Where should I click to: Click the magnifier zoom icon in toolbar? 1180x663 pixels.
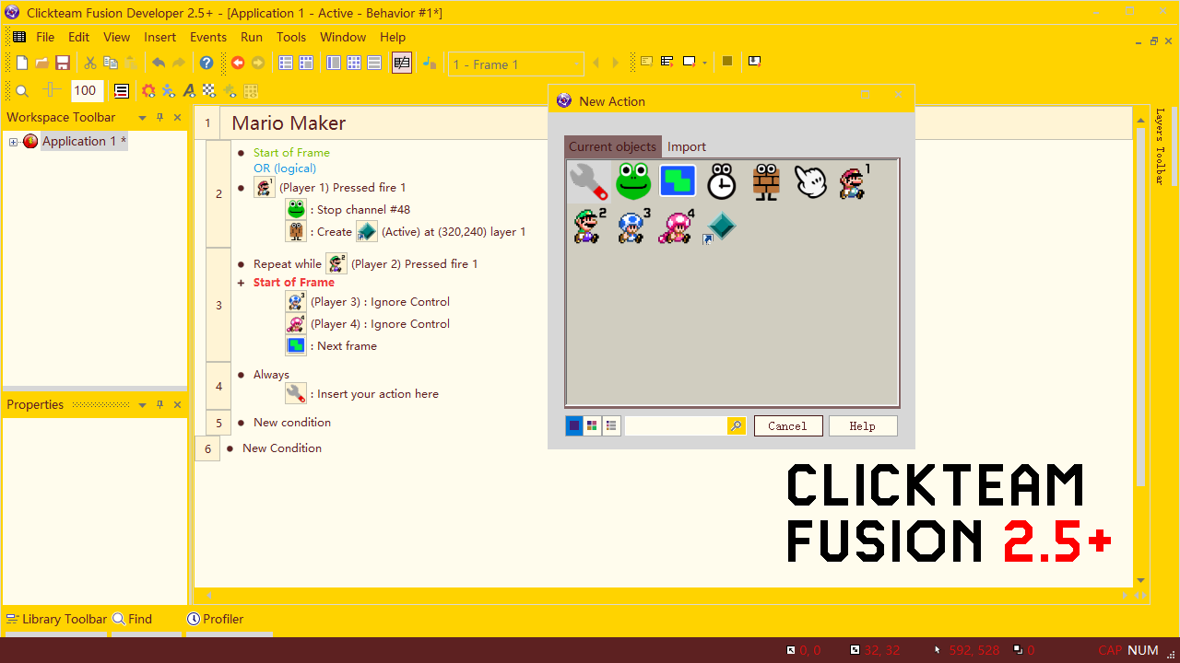(x=23, y=91)
